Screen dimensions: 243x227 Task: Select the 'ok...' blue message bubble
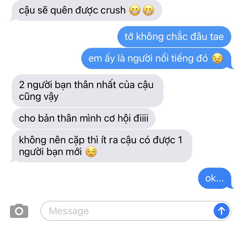pyautogui.click(x=215, y=178)
